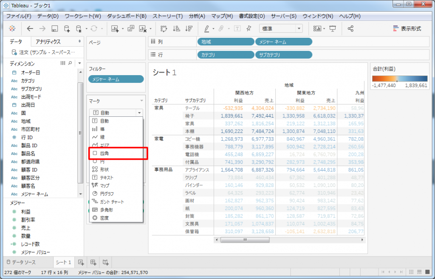Screen dimensions: 435x279
Task: Open the 表示形式 Show Me panel
Action: pyautogui.click(x=407, y=28)
